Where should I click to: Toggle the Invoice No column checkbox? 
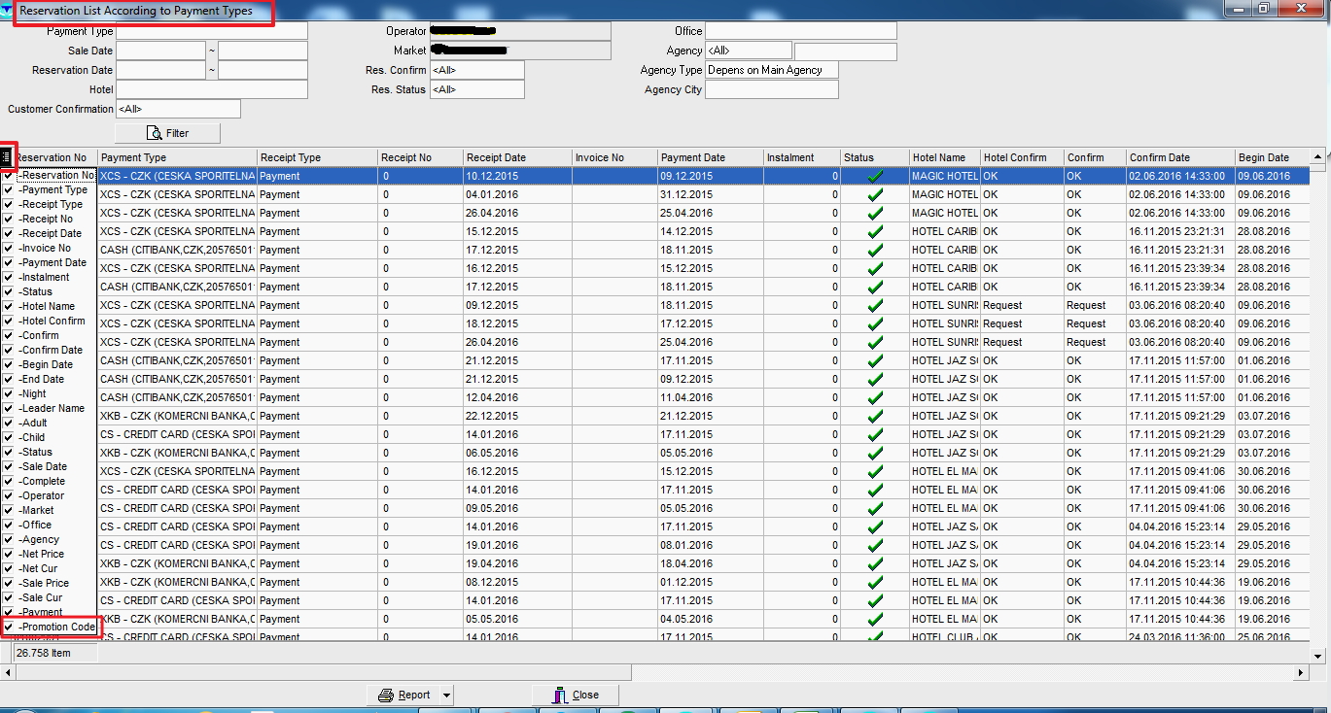pos(9,249)
